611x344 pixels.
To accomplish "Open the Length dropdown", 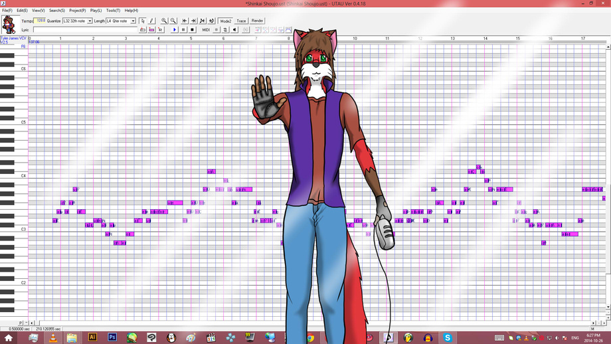I will coord(133,21).
